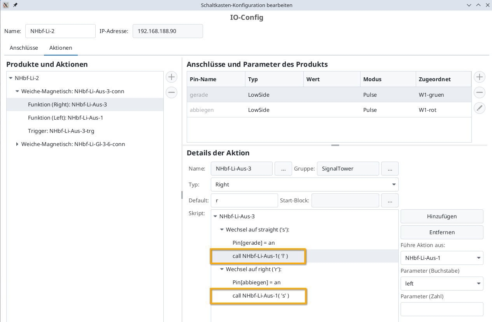This screenshot has width=492, height=322.
Task: Click the Parameter (Zahl) input field
Action: 442,309
